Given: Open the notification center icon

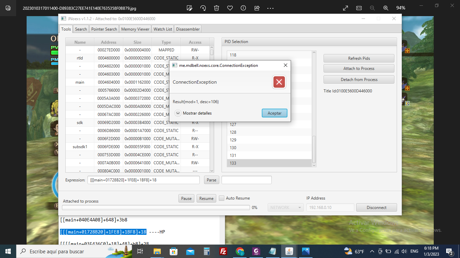Looking at the screenshot, I should click(x=449, y=251).
